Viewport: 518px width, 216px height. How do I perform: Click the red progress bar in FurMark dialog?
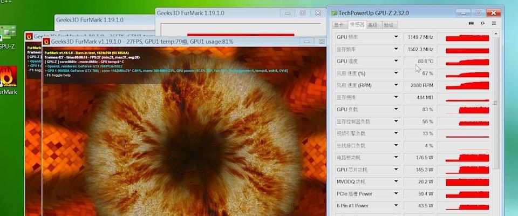click(x=241, y=35)
